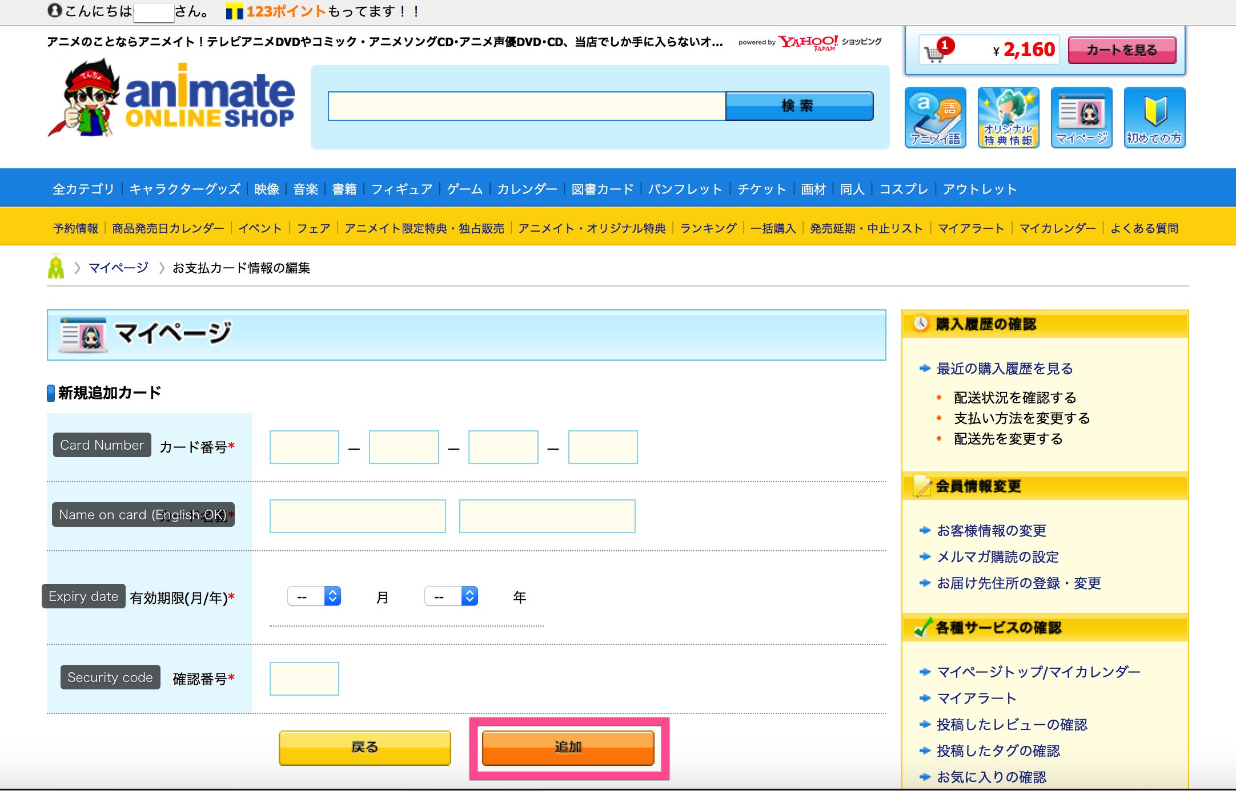This screenshot has height=791, width=1236.
Task: Open the 初めての方 beginner guide icon
Action: pyautogui.click(x=1154, y=118)
